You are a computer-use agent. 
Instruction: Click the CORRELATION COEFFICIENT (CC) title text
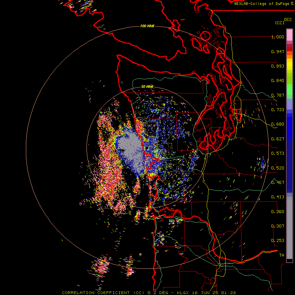(x=103, y=293)
